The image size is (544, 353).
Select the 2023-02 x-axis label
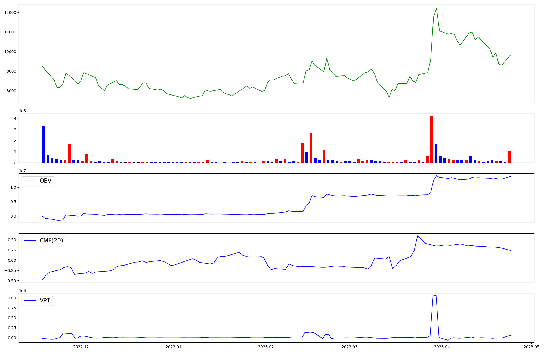266,347
